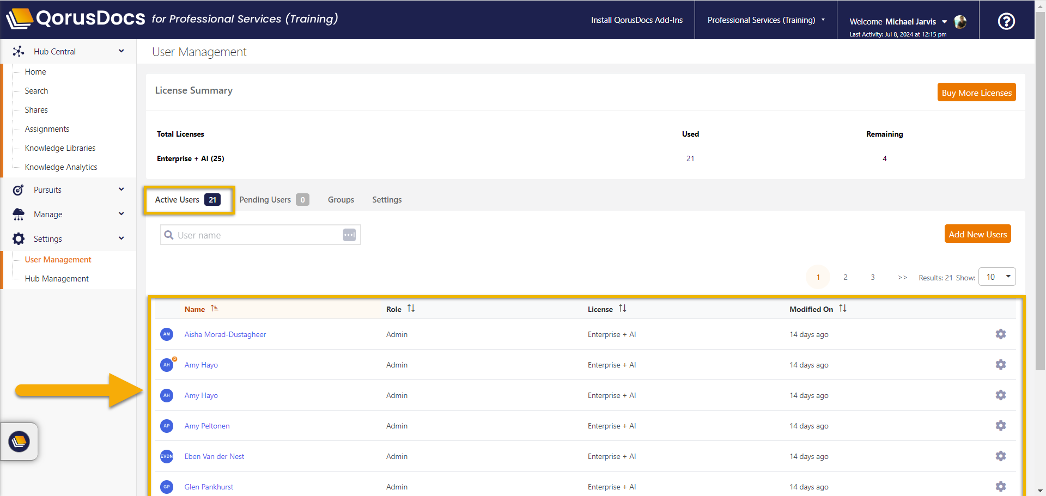Collapse the Hub Central section chevron
This screenshot has width=1046, height=496.
(x=121, y=51)
